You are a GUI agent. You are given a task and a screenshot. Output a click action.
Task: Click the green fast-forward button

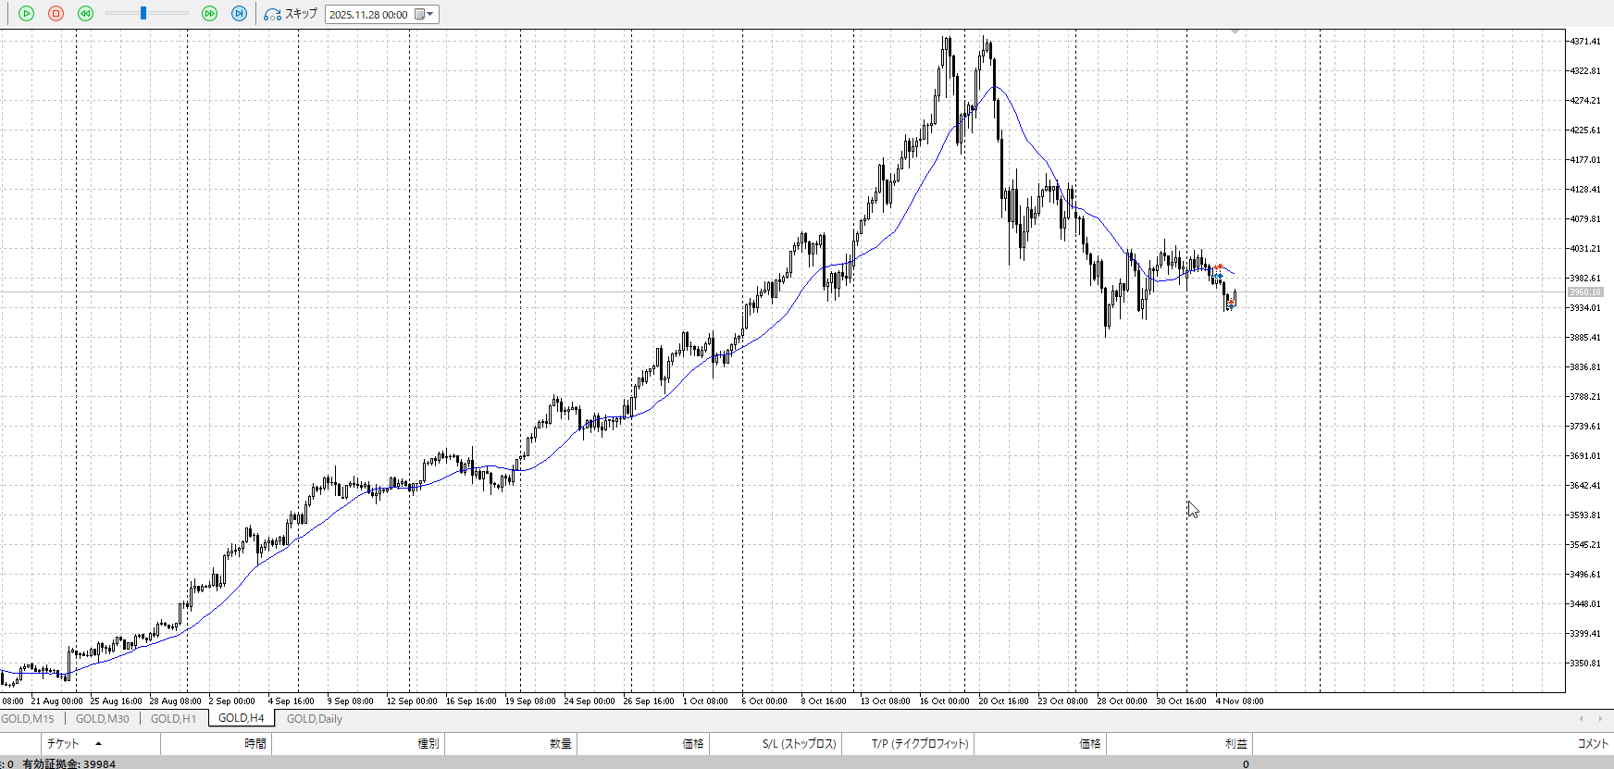(209, 14)
